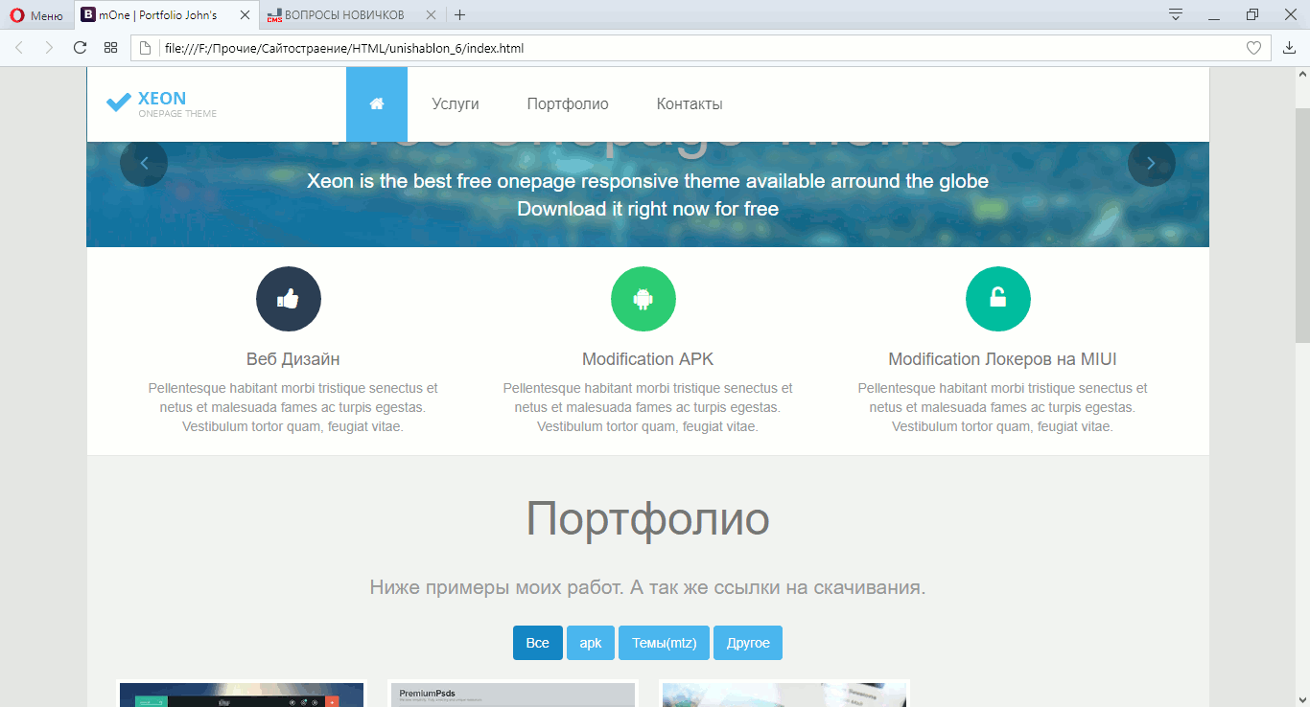The height and width of the screenshot is (707, 1310).
Task: Click the thumbs-up Веб Дизайн icon
Action: click(288, 299)
